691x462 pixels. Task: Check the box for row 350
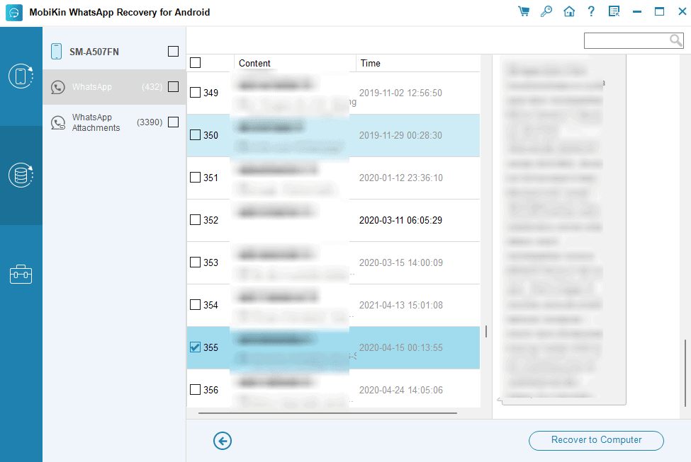(195, 135)
